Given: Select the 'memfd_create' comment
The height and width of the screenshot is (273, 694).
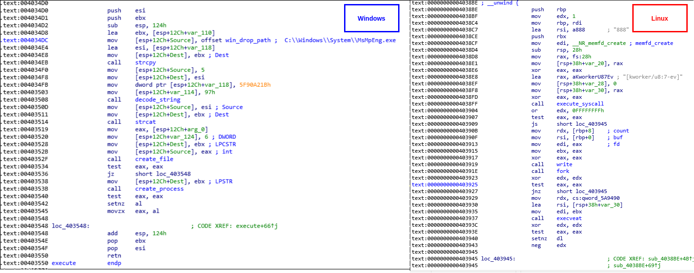Looking at the screenshot, I should (654, 43).
